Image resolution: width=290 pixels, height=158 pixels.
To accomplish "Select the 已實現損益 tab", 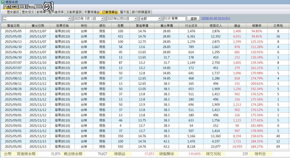I will 110,12.
